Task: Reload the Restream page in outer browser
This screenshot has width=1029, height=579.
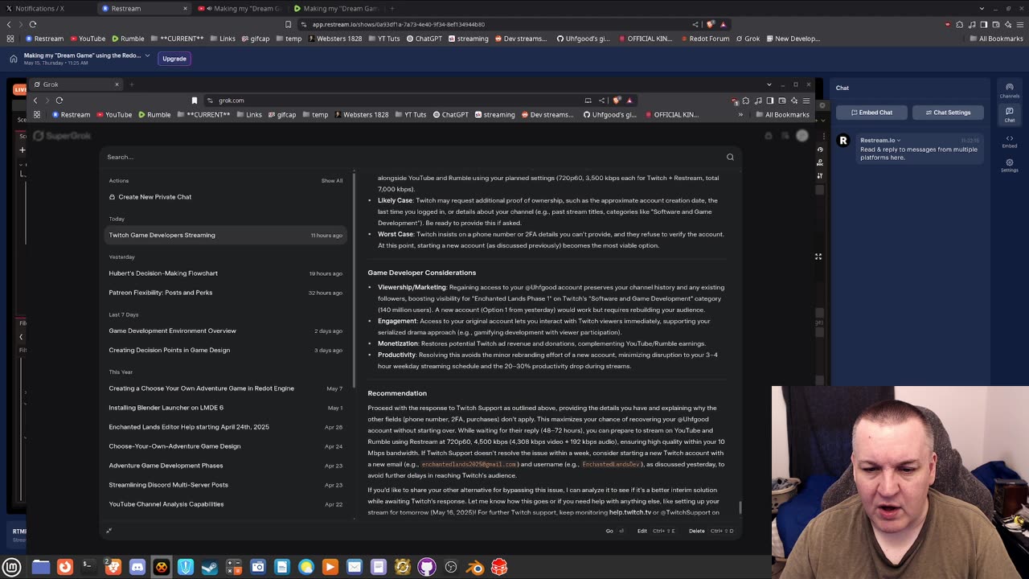Action: tap(33, 24)
